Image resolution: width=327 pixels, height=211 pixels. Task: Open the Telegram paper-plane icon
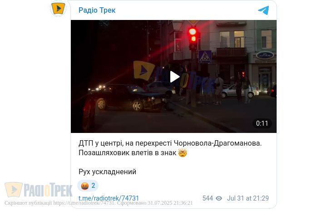pos(263,10)
